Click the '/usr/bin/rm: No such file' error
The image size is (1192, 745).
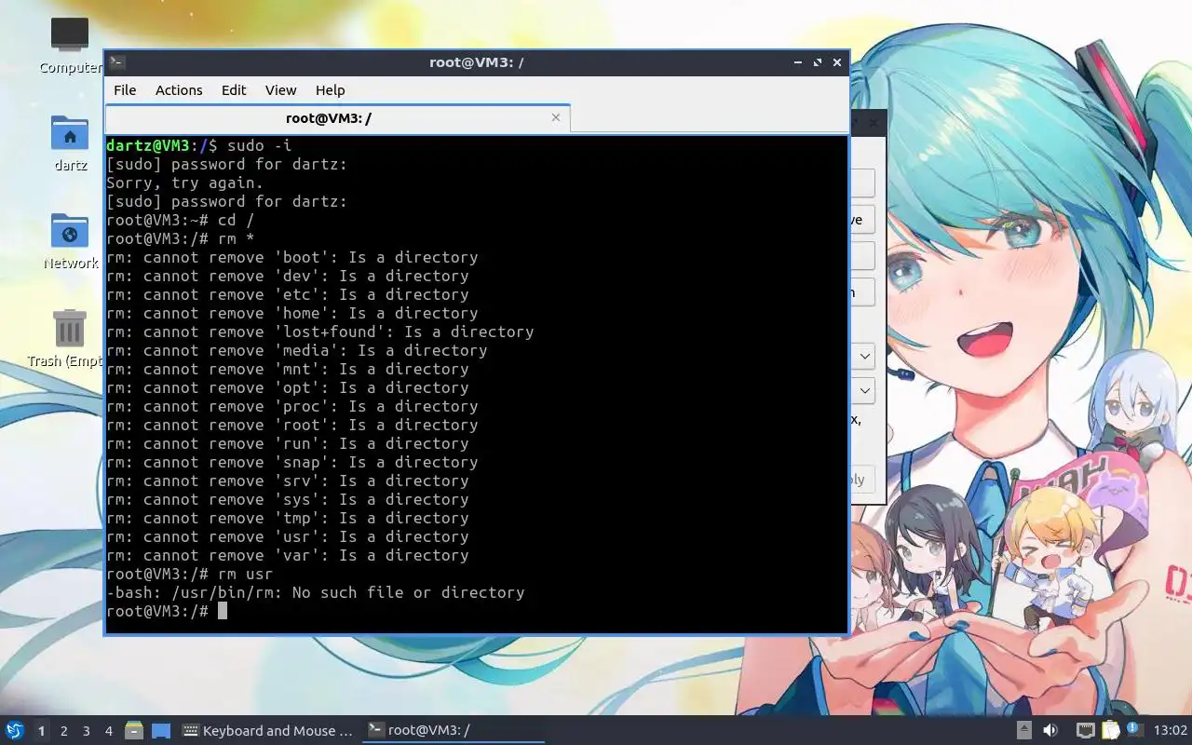315,592
